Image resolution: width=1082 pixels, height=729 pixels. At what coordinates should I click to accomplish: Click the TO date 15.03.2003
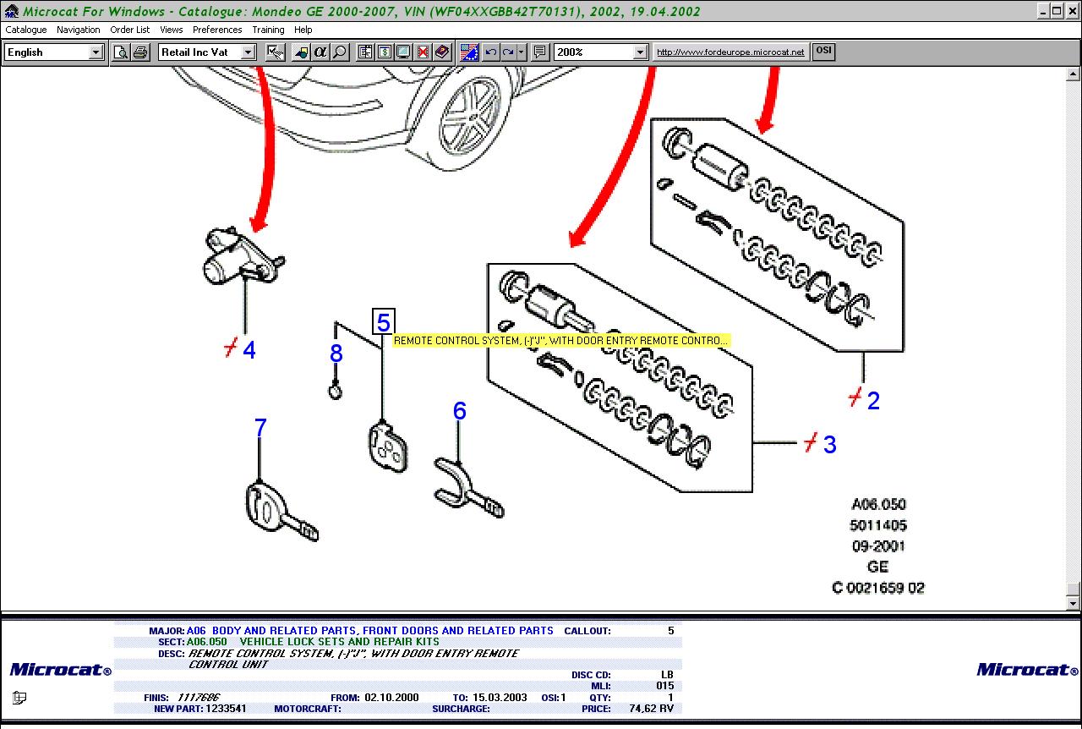499,698
